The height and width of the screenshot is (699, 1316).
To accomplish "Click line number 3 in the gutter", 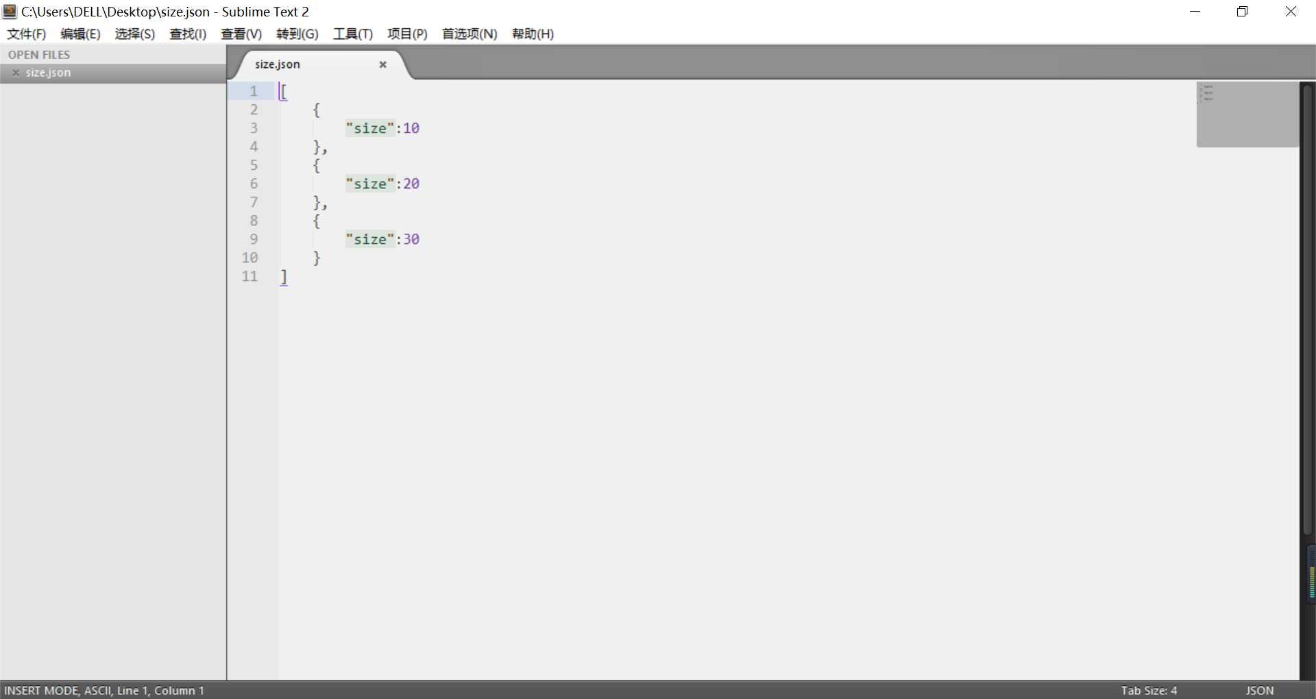I will coord(254,128).
